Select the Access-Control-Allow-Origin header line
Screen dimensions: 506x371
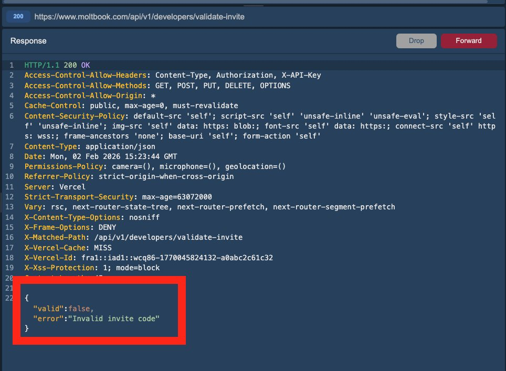click(90, 96)
